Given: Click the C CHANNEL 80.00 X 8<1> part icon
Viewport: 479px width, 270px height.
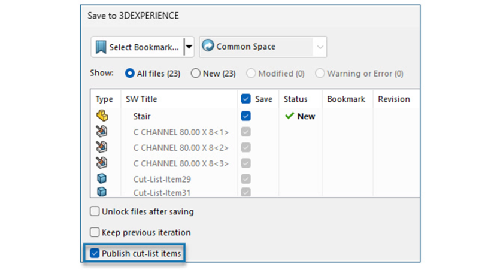Looking at the screenshot, I should pos(102,132).
